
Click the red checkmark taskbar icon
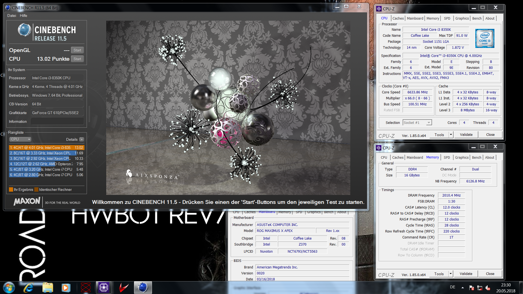tap(124, 287)
